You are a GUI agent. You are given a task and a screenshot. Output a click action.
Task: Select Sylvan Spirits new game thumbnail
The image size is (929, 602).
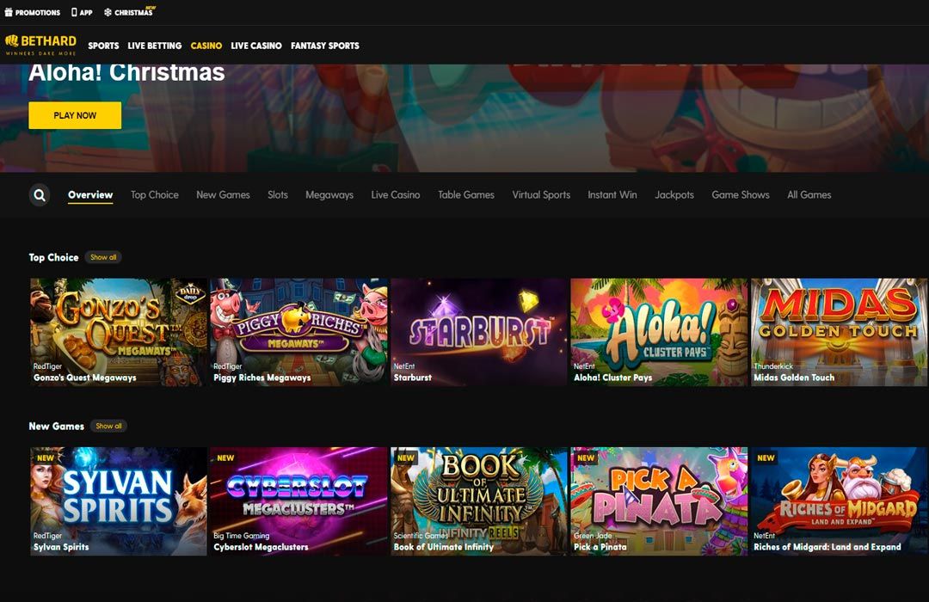(119, 501)
